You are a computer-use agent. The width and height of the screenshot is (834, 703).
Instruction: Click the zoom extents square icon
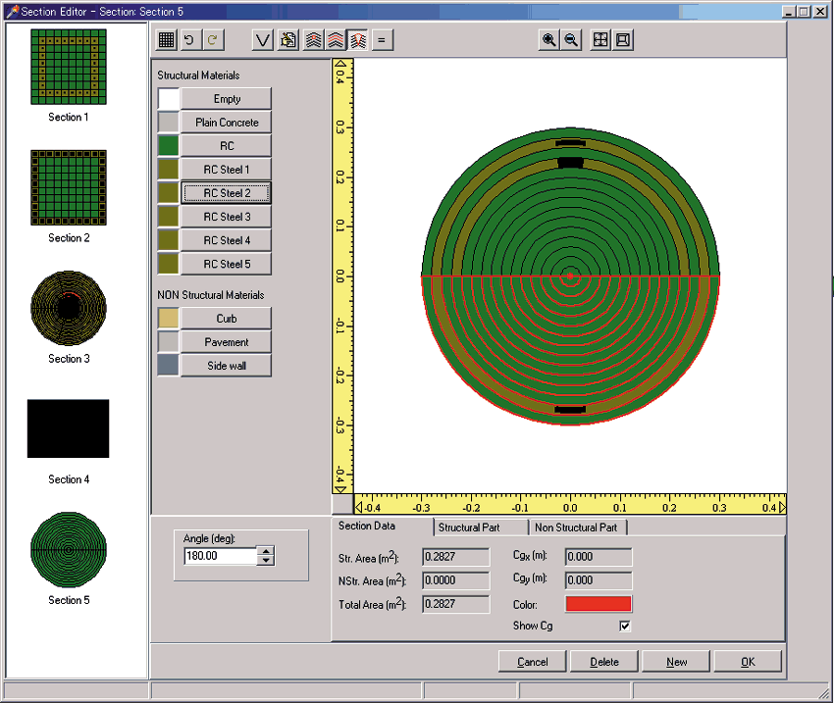point(622,40)
